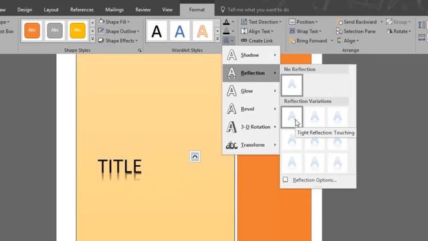
Task: Open Shape Styles dialog launcher
Action: point(140,50)
